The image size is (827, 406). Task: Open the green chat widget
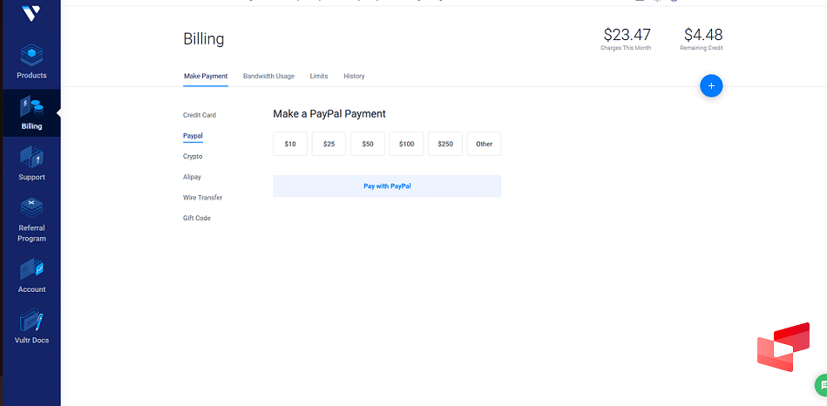click(x=821, y=385)
